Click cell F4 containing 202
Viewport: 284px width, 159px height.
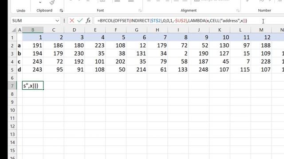click(116, 62)
